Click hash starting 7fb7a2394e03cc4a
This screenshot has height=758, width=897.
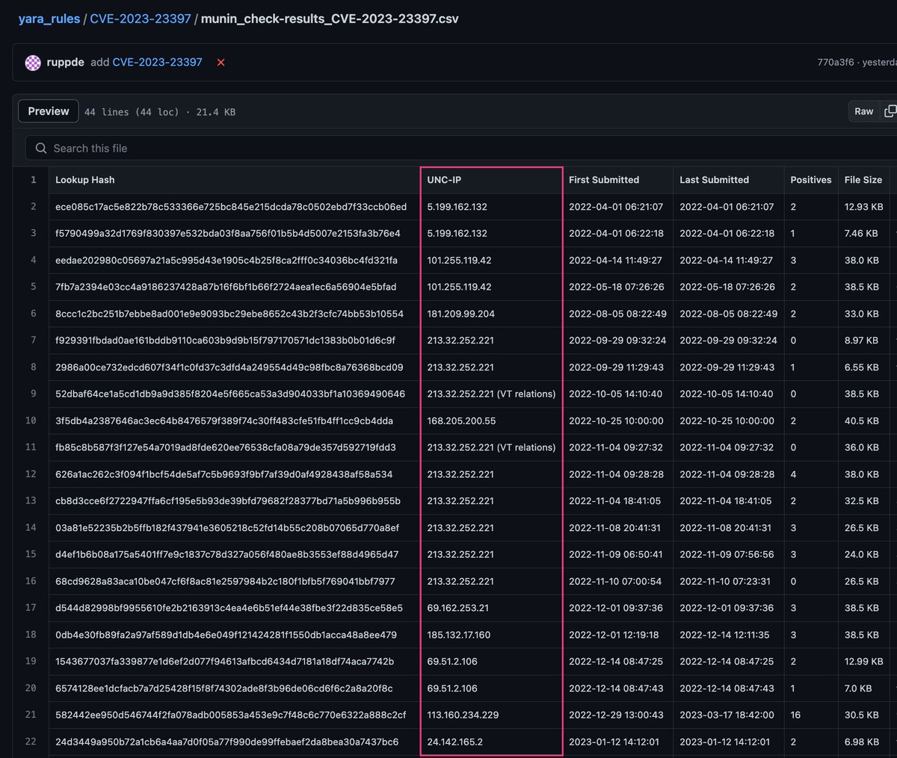[226, 287]
